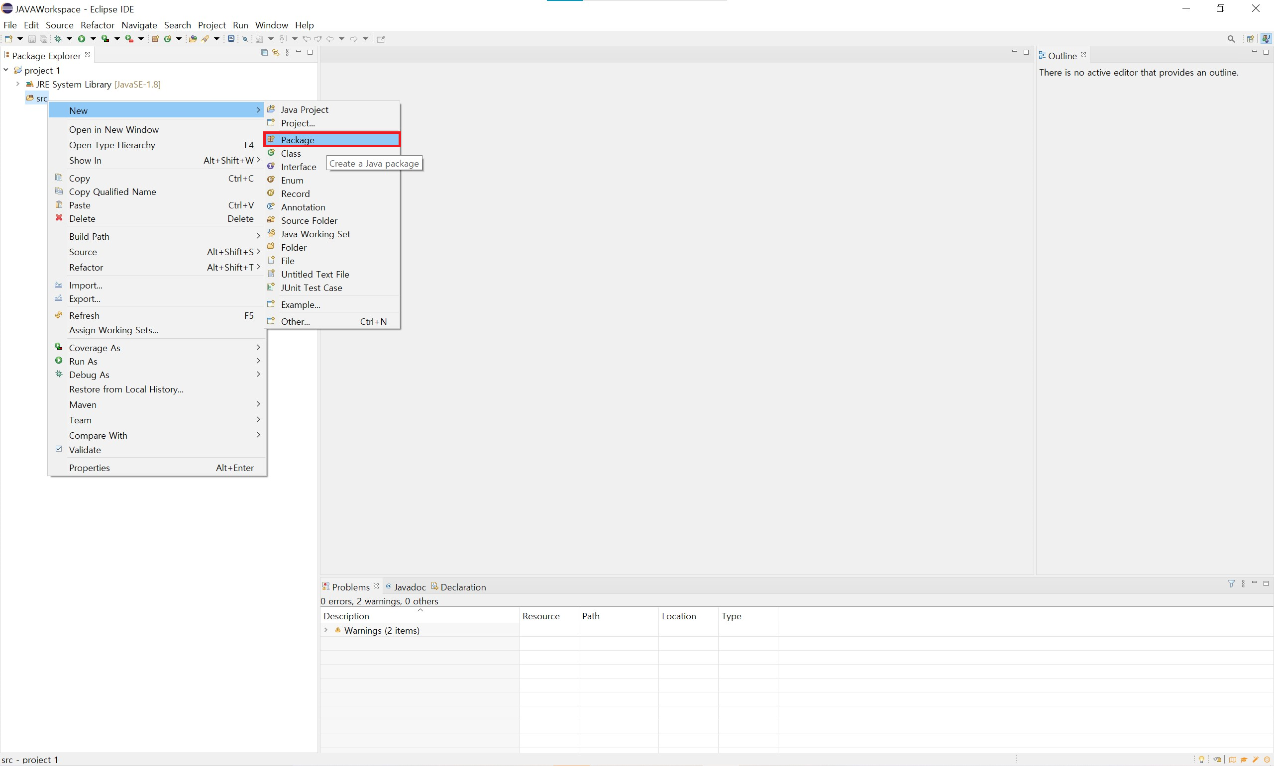Toggle the Validate checkbox menu entry

tap(85, 450)
